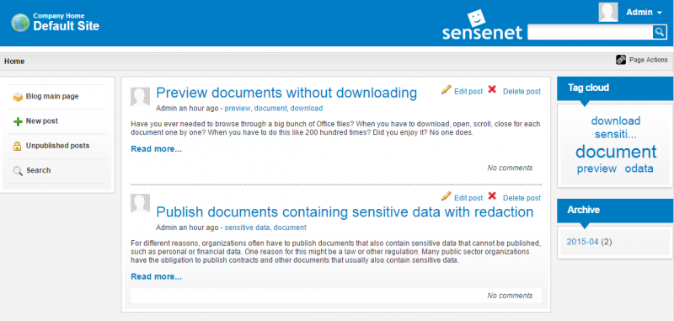This screenshot has height=321, width=674.
Task: Click the pencil icon on the Preview documents post
Action: 447,90
